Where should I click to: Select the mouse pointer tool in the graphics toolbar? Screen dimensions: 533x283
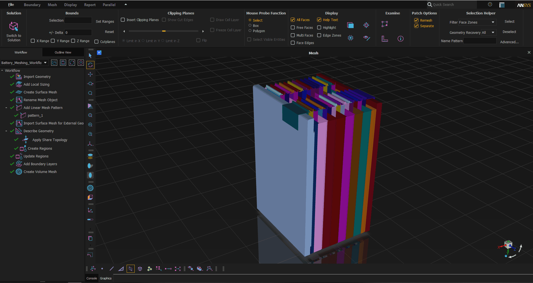(x=90, y=55)
